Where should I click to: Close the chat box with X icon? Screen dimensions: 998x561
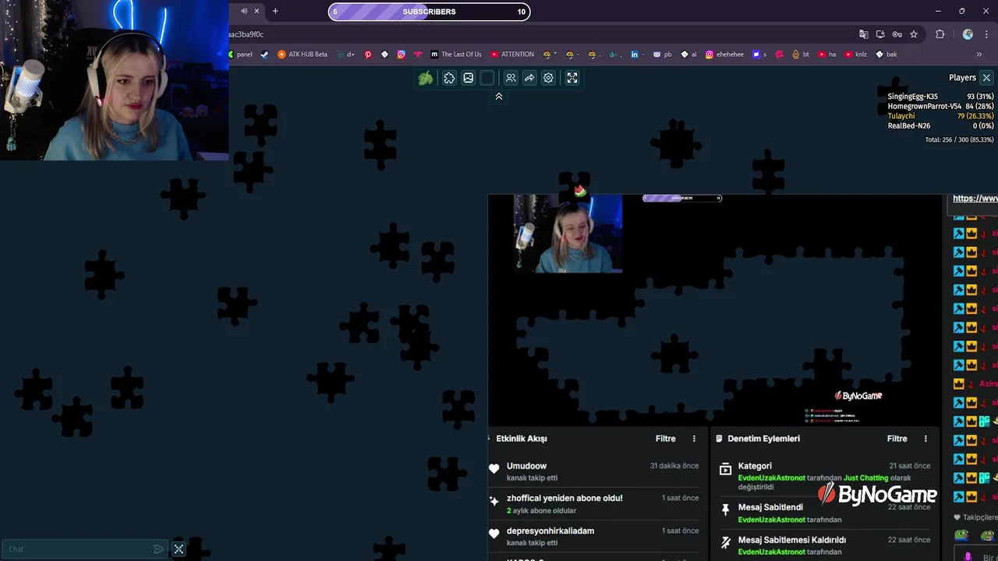(x=179, y=549)
